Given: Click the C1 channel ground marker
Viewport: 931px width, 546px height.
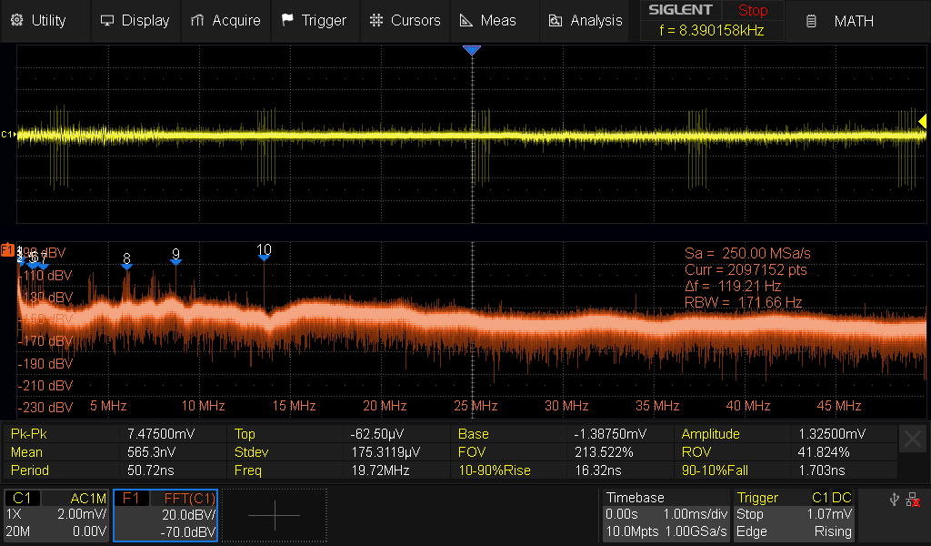Looking at the screenshot, I should tap(7, 135).
